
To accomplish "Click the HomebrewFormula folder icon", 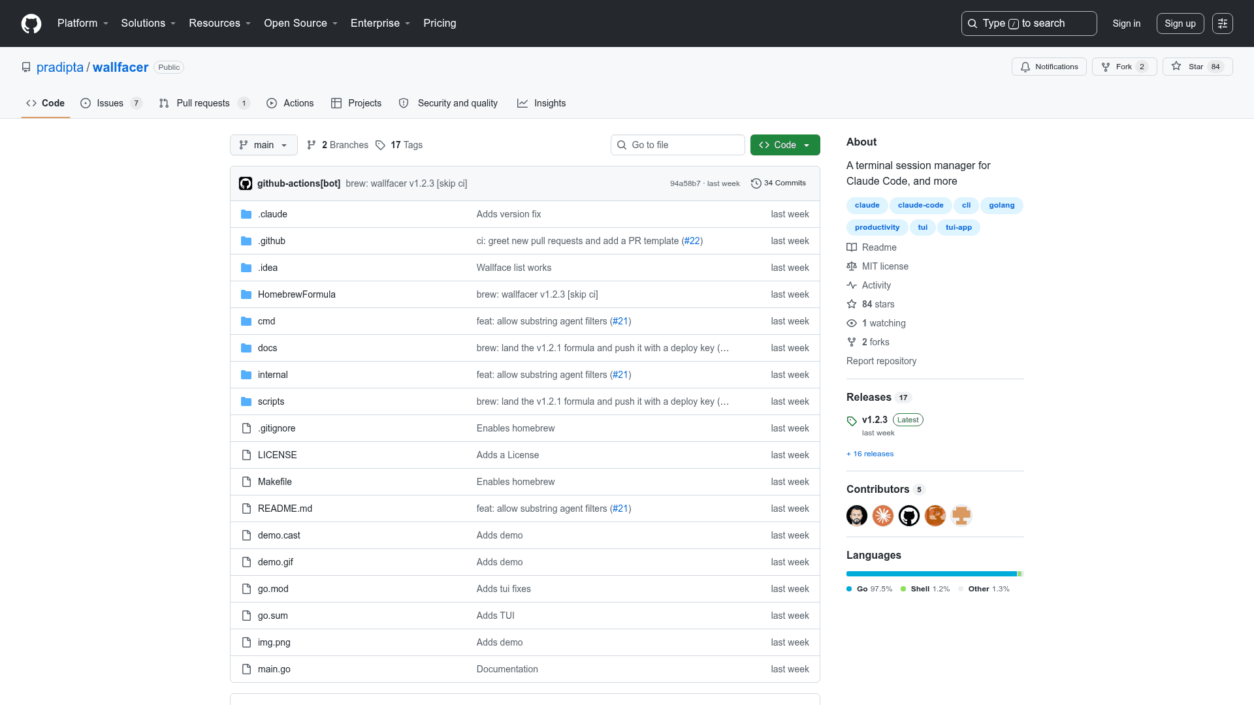I will [246, 294].
